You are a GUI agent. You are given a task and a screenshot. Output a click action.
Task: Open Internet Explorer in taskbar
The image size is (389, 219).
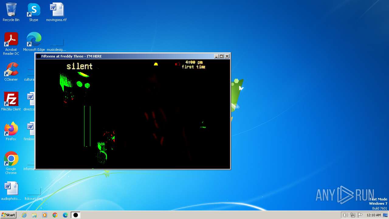click(24, 215)
